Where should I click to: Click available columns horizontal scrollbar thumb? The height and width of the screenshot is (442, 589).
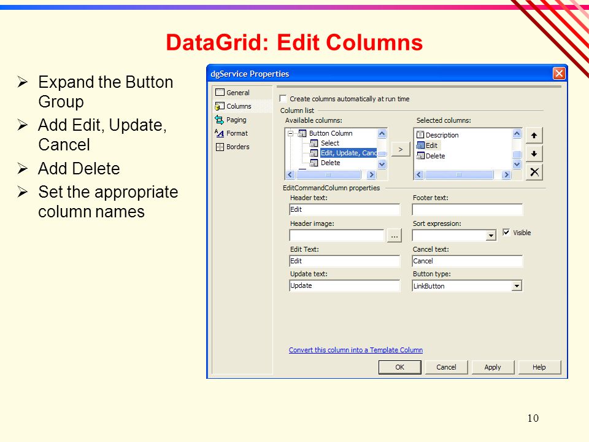328,174
